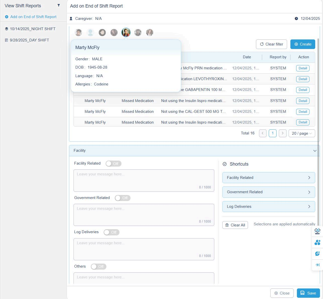Click the collapse arrow icon on the floating side panel
This screenshot has width=323, height=299.
tap(317, 265)
